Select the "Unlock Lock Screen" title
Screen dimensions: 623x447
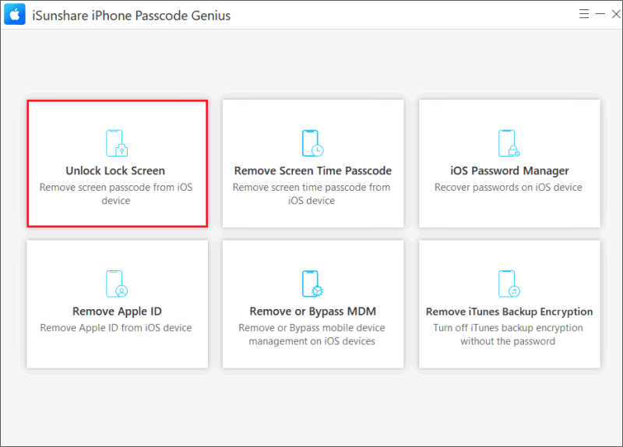(x=115, y=171)
